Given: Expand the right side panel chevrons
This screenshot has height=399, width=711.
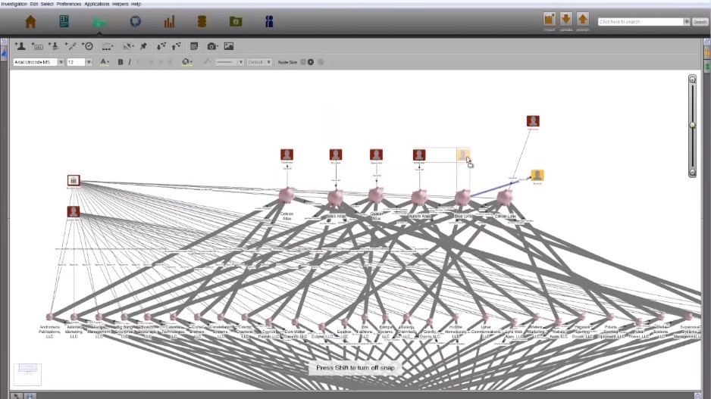Looking at the screenshot, I should point(707,42).
